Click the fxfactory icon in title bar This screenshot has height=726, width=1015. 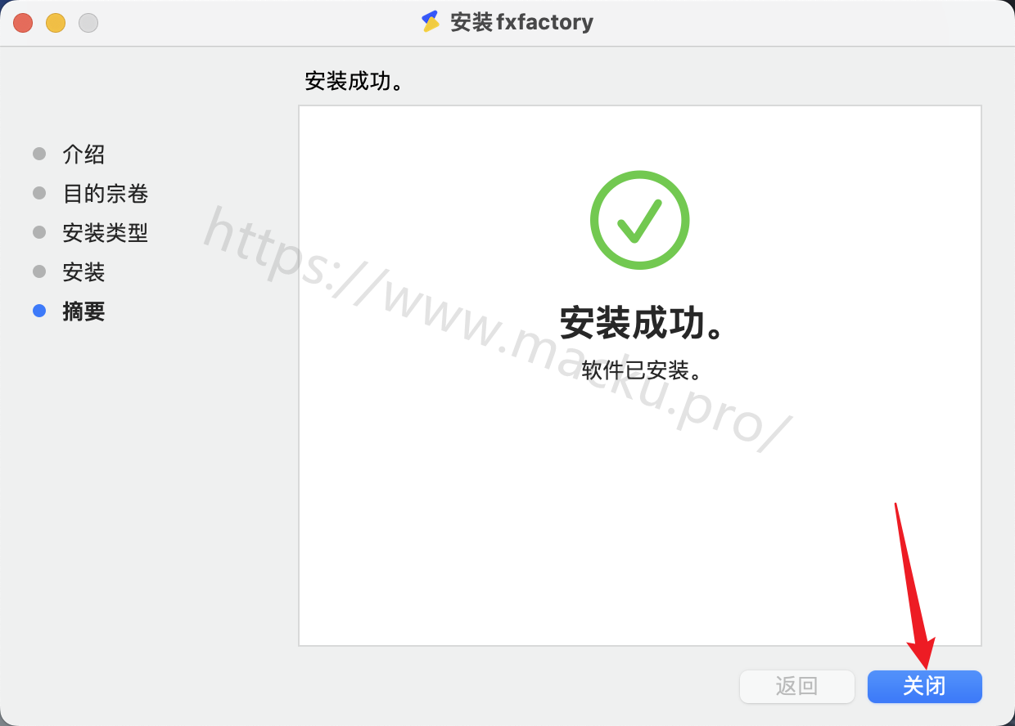(x=431, y=22)
